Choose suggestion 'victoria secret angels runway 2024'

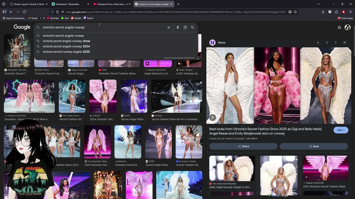(x=116, y=46)
